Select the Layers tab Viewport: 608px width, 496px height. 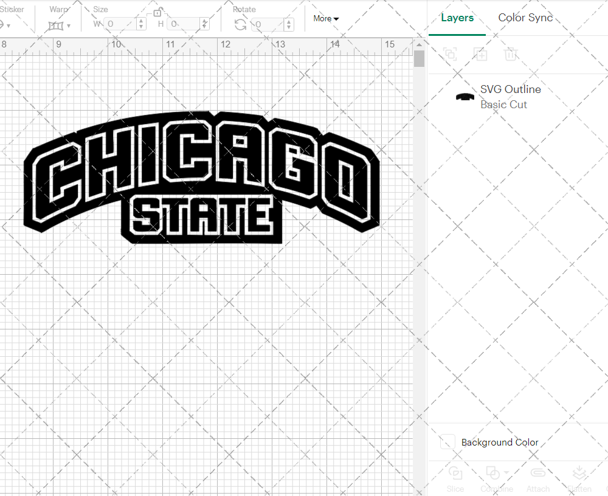click(x=457, y=18)
